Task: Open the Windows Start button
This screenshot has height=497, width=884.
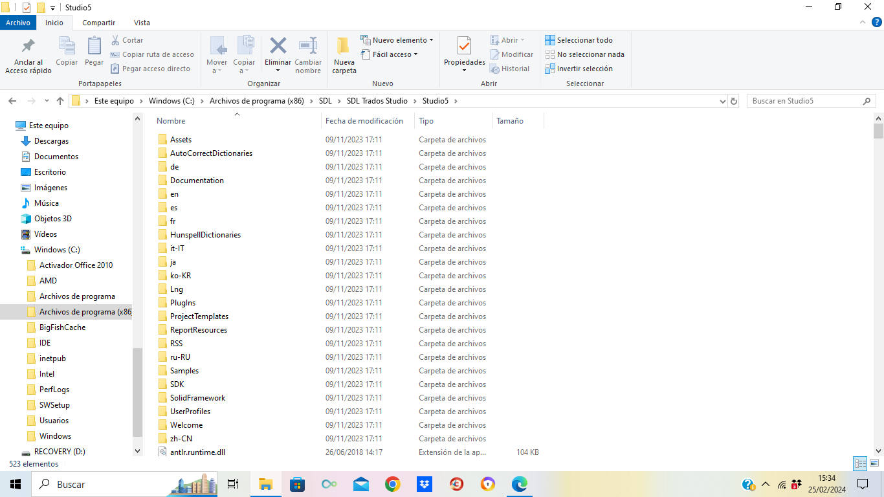Action: (16, 484)
